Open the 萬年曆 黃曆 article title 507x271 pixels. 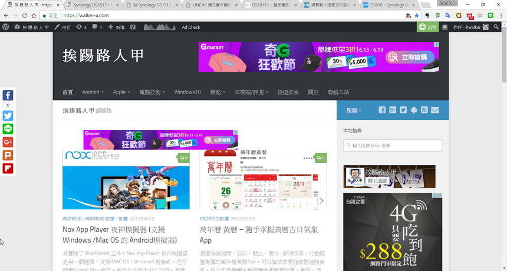click(x=259, y=235)
